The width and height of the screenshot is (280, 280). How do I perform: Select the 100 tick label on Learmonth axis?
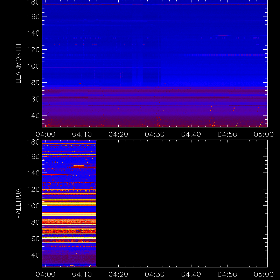[33, 66]
